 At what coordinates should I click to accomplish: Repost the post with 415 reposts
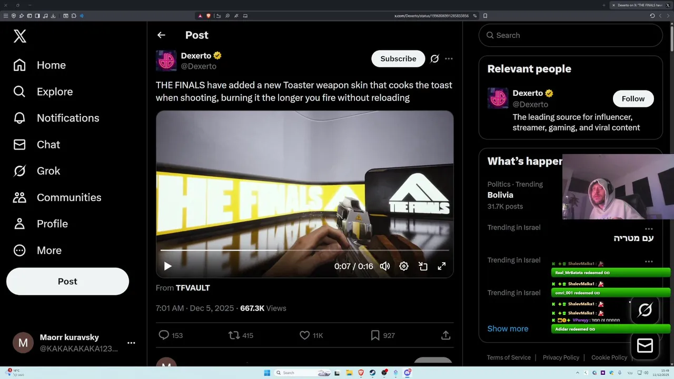241,335
